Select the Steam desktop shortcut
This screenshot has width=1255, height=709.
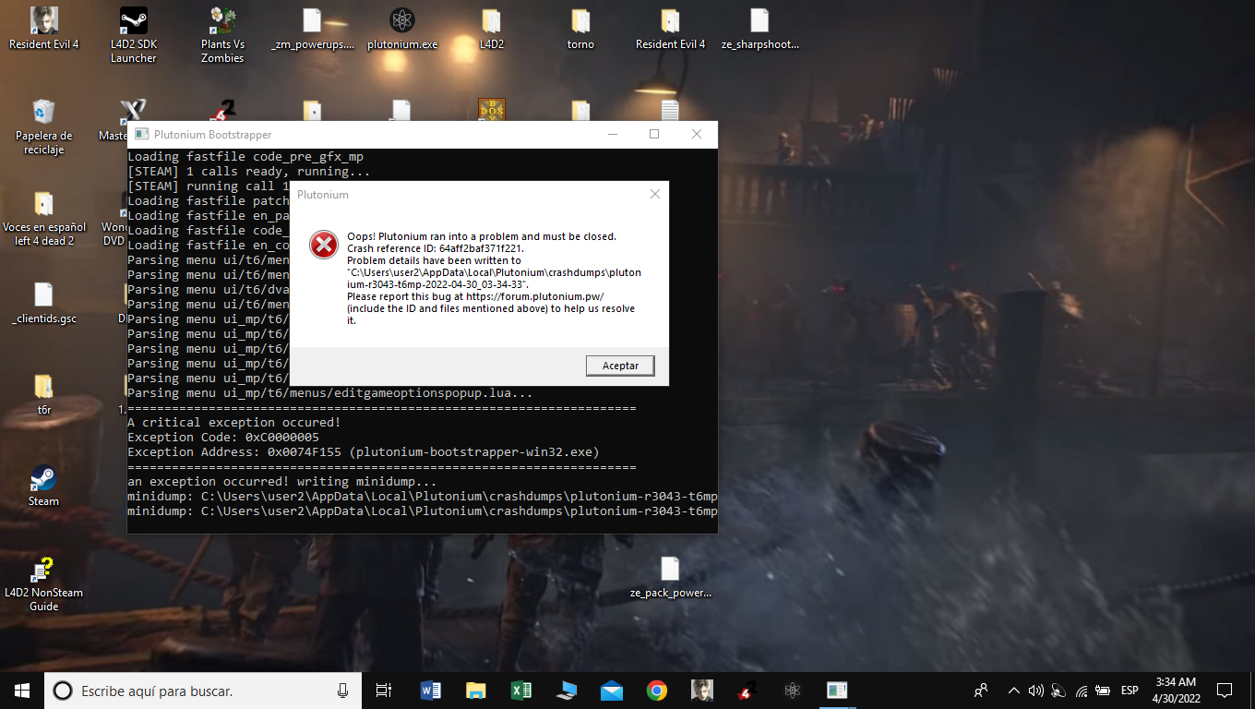pos(43,486)
